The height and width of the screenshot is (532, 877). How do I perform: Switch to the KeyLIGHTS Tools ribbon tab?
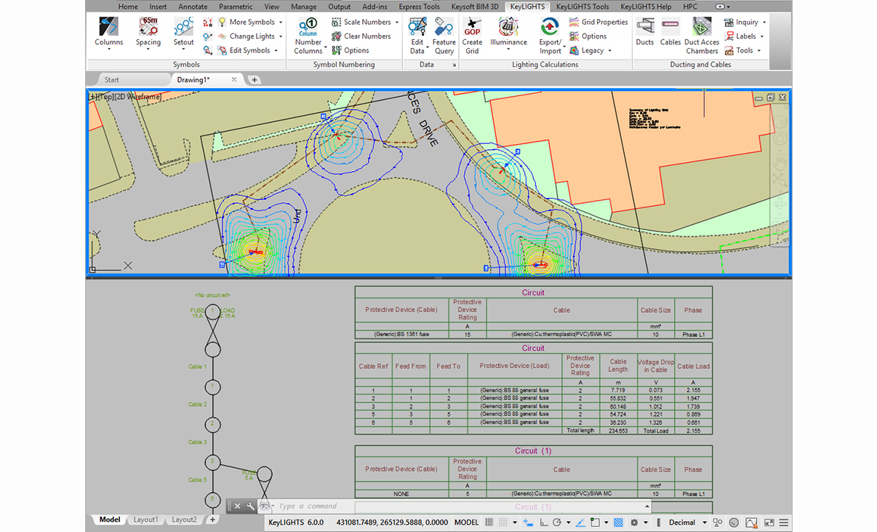[x=582, y=7]
